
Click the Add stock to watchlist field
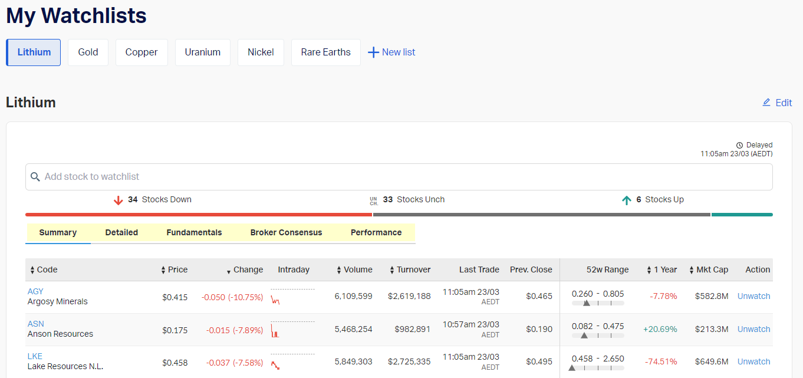[x=399, y=177]
